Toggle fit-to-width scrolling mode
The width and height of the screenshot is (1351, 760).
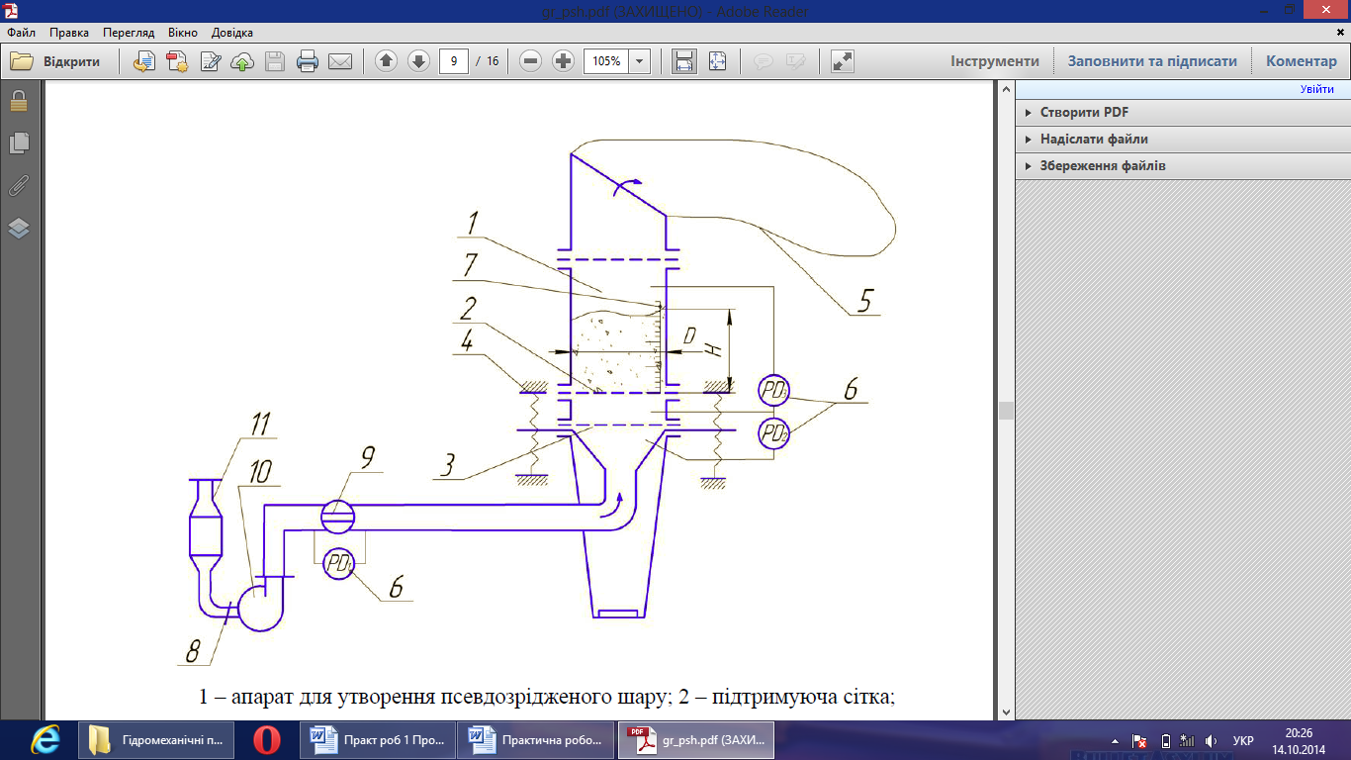683,61
